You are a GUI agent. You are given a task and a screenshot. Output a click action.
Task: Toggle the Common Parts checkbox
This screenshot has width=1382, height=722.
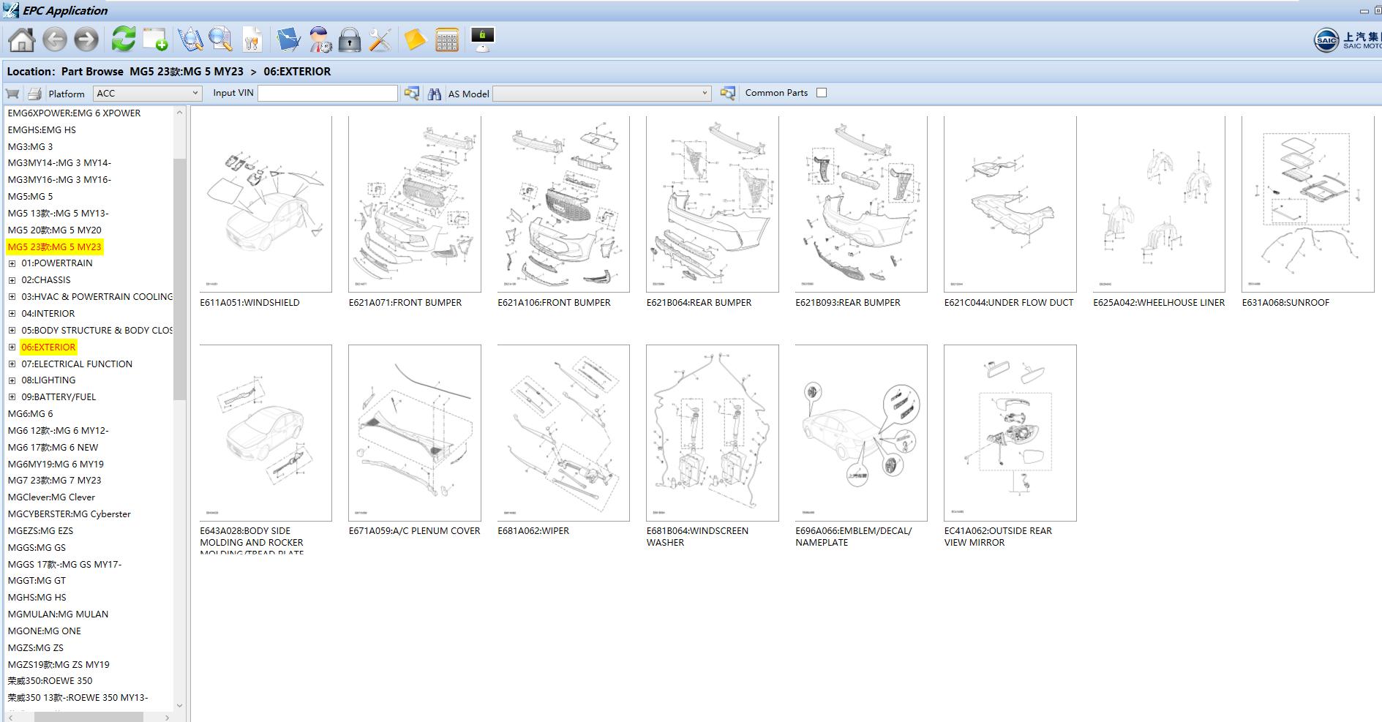tap(822, 93)
